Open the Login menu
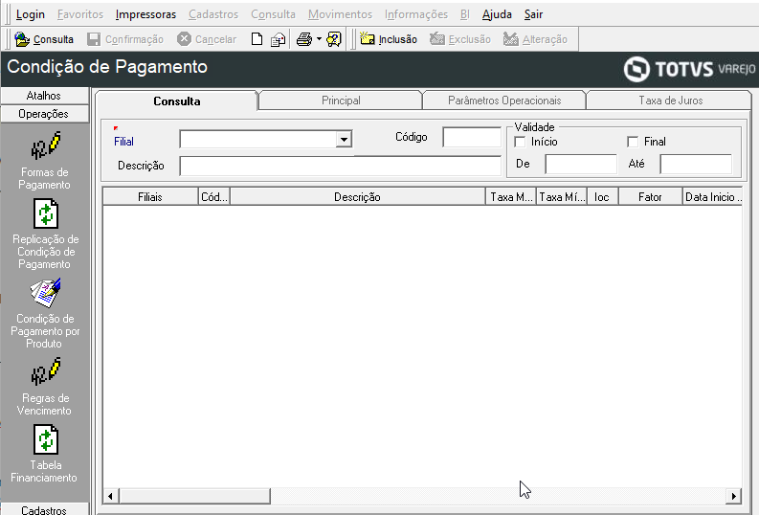Viewport: 759px width, 515px height. 30,14
